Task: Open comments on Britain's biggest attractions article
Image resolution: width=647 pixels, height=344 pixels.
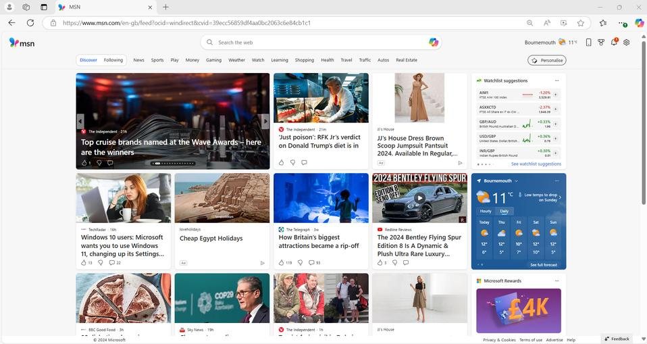Action: pos(315,263)
